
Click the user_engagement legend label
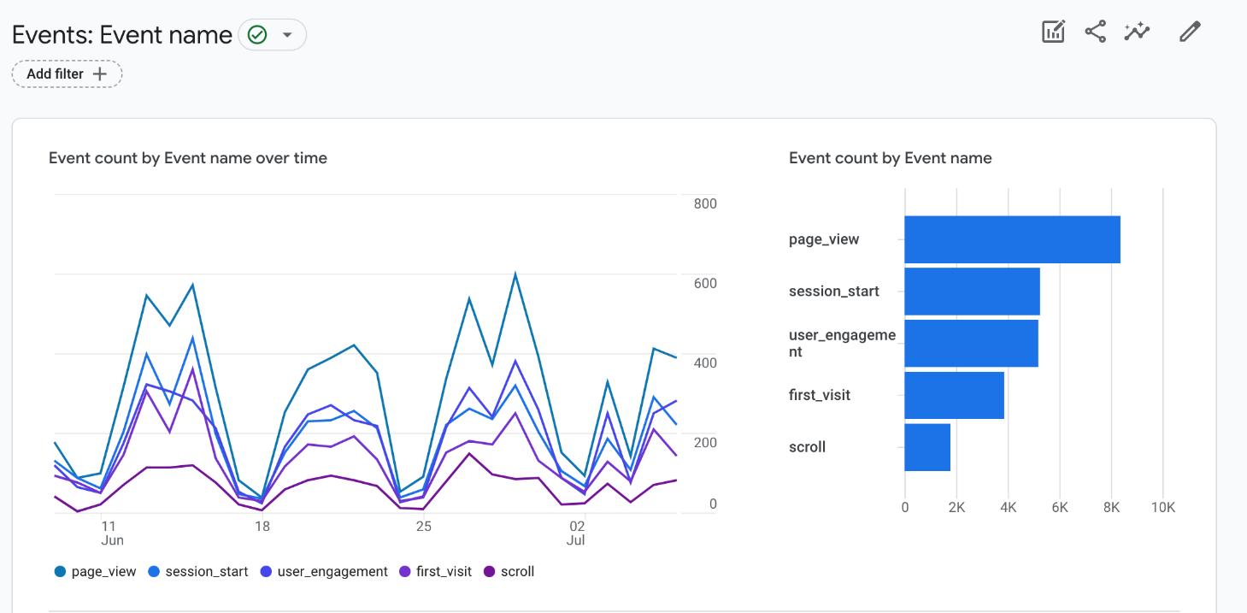pos(332,571)
